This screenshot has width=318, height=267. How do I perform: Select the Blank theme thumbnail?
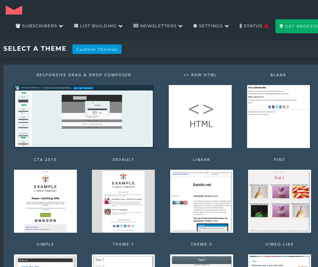point(279,117)
